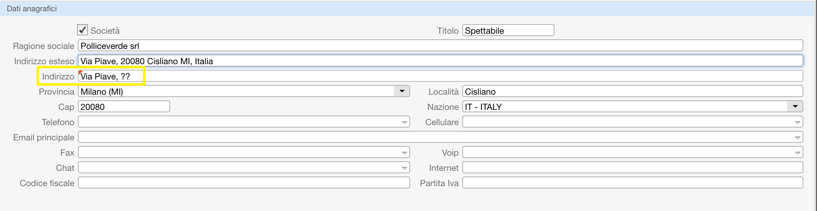
Task: Click the Ragione sociale field
Action: point(440,46)
